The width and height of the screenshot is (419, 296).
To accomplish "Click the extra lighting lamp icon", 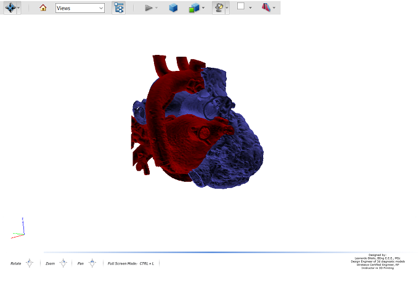I will 219,7.
